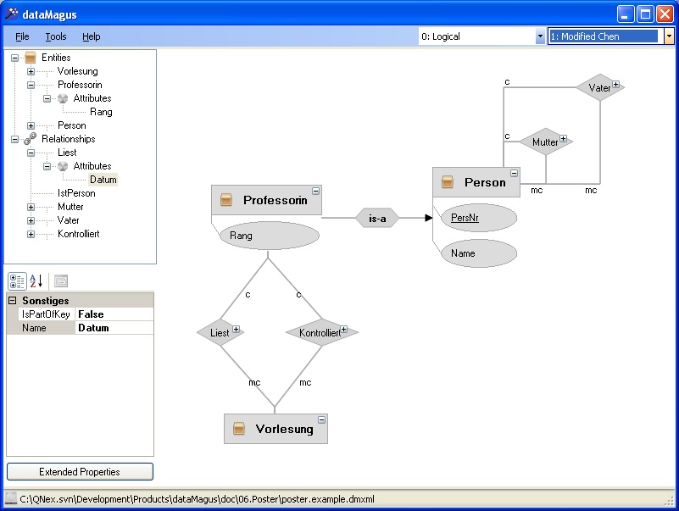This screenshot has height=511, width=679.
Task: Click the Attributes icon under Professorin
Action: [64, 98]
